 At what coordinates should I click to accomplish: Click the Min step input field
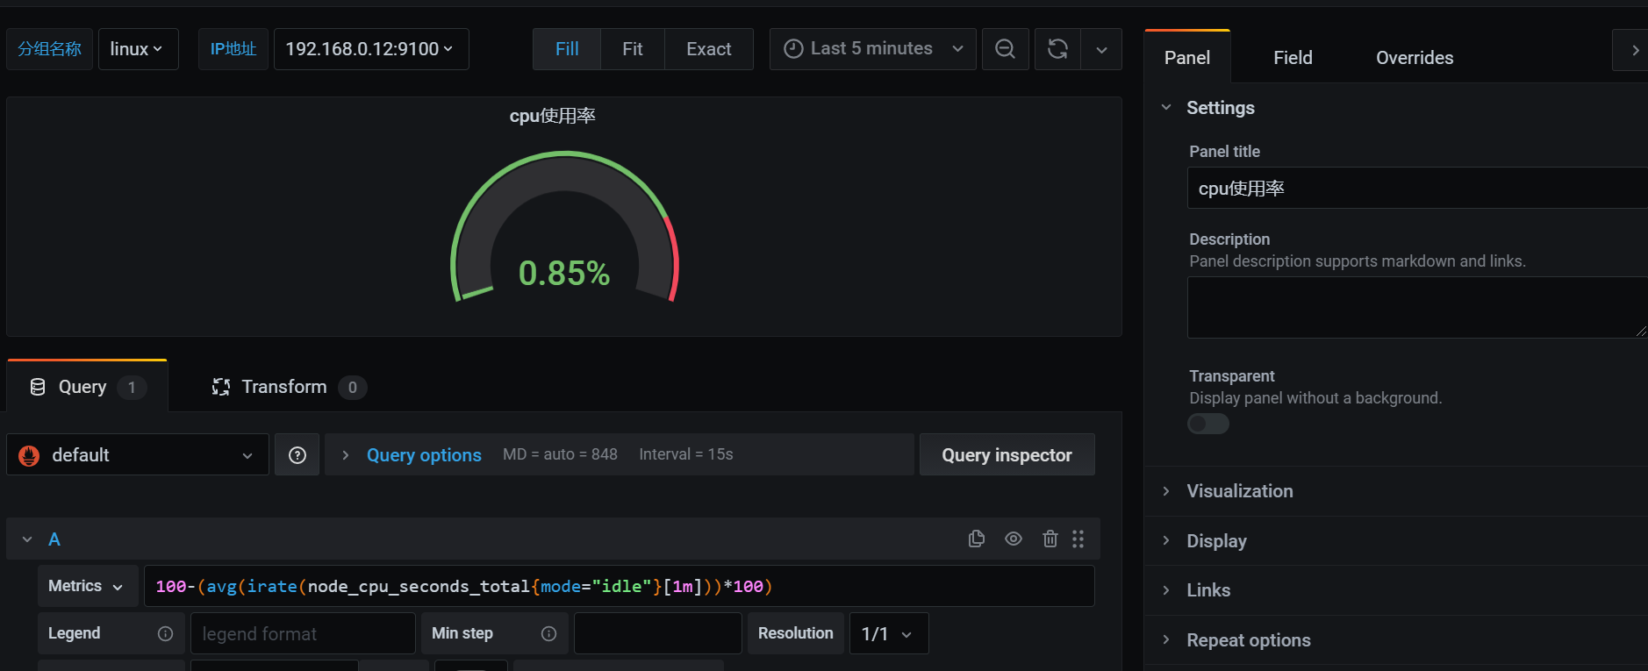[658, 633]
